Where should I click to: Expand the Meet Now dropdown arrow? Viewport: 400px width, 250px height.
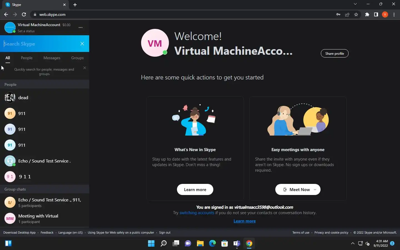pos(315,189)
